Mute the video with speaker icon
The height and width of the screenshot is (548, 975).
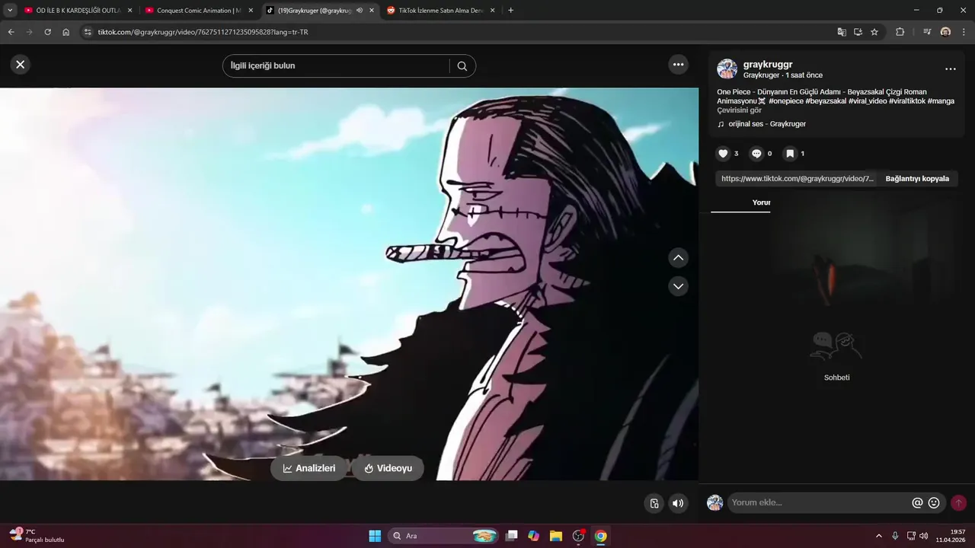pyautogui.click(x=677, y=503)
